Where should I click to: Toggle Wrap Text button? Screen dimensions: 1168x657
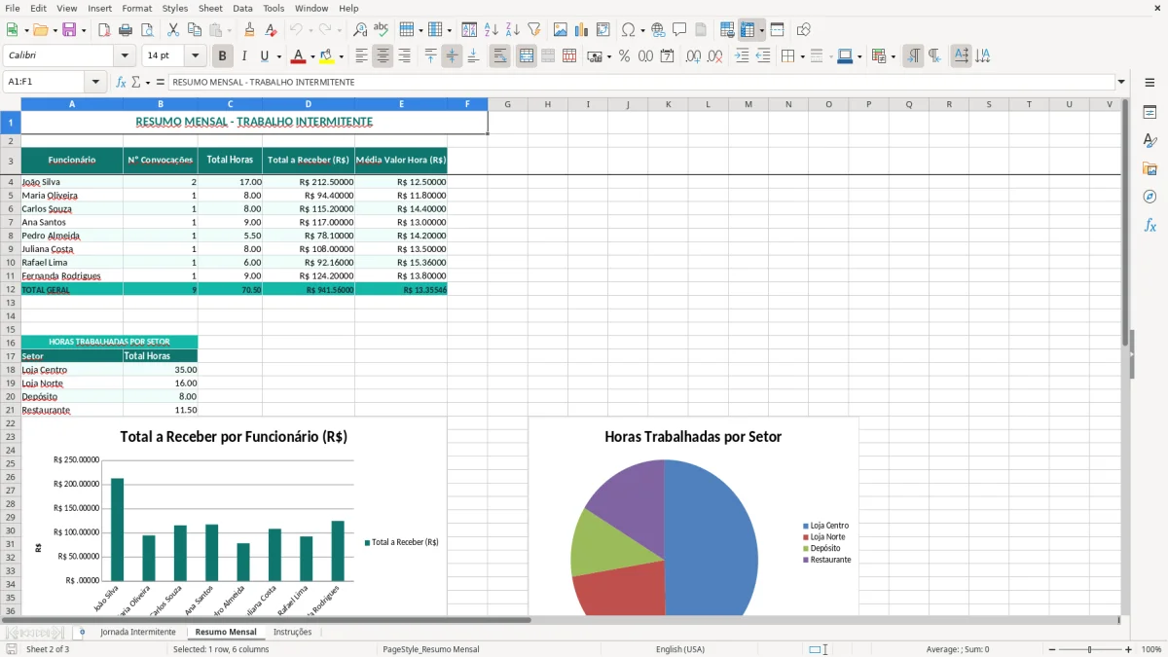(499, 56)
